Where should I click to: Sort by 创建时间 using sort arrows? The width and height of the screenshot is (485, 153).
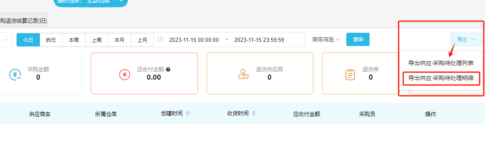[187, 114]
